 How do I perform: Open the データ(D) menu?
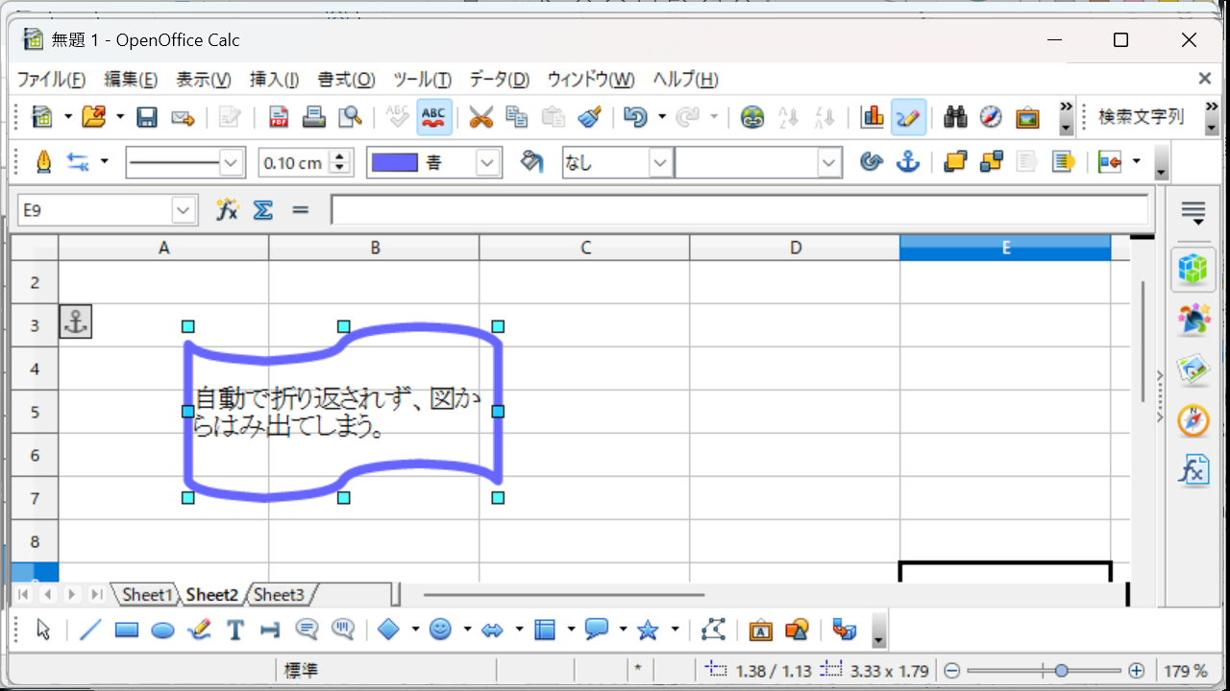[x=500, y=80]
